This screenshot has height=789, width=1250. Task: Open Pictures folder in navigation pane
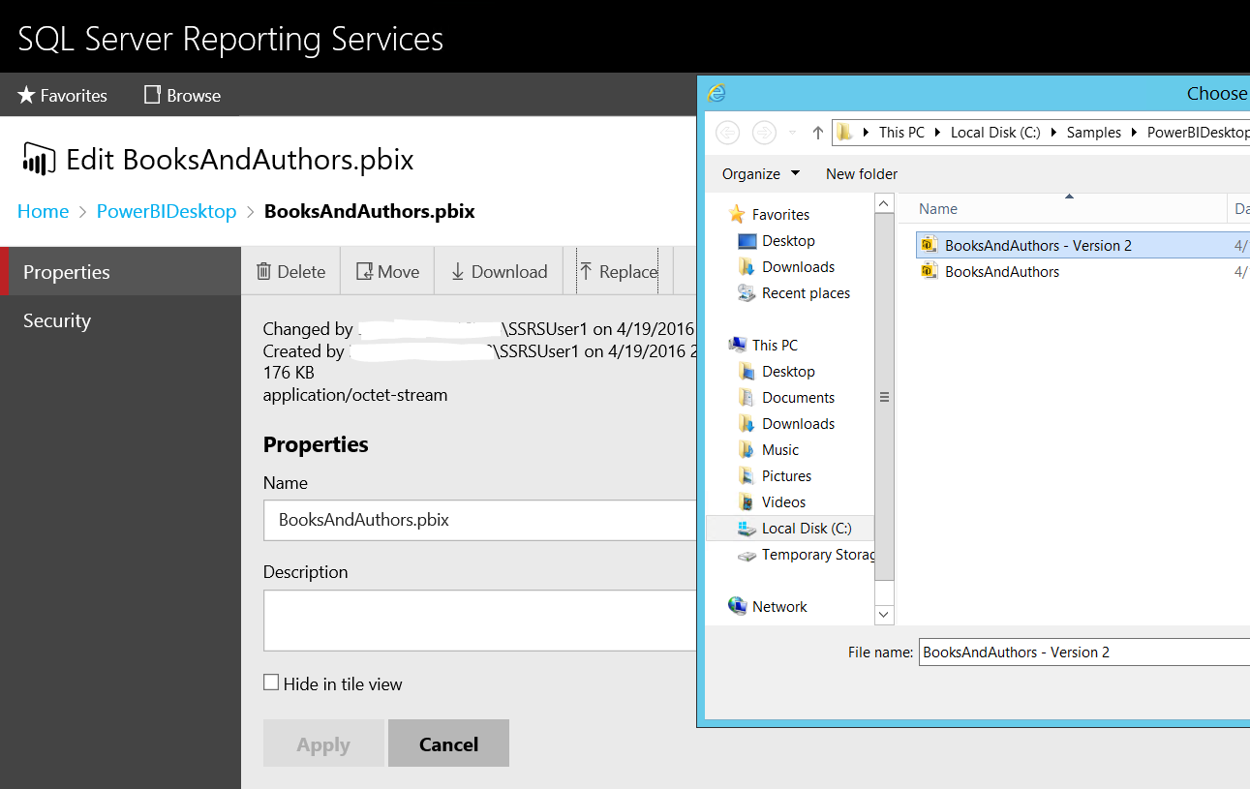(x=786, y=476)
